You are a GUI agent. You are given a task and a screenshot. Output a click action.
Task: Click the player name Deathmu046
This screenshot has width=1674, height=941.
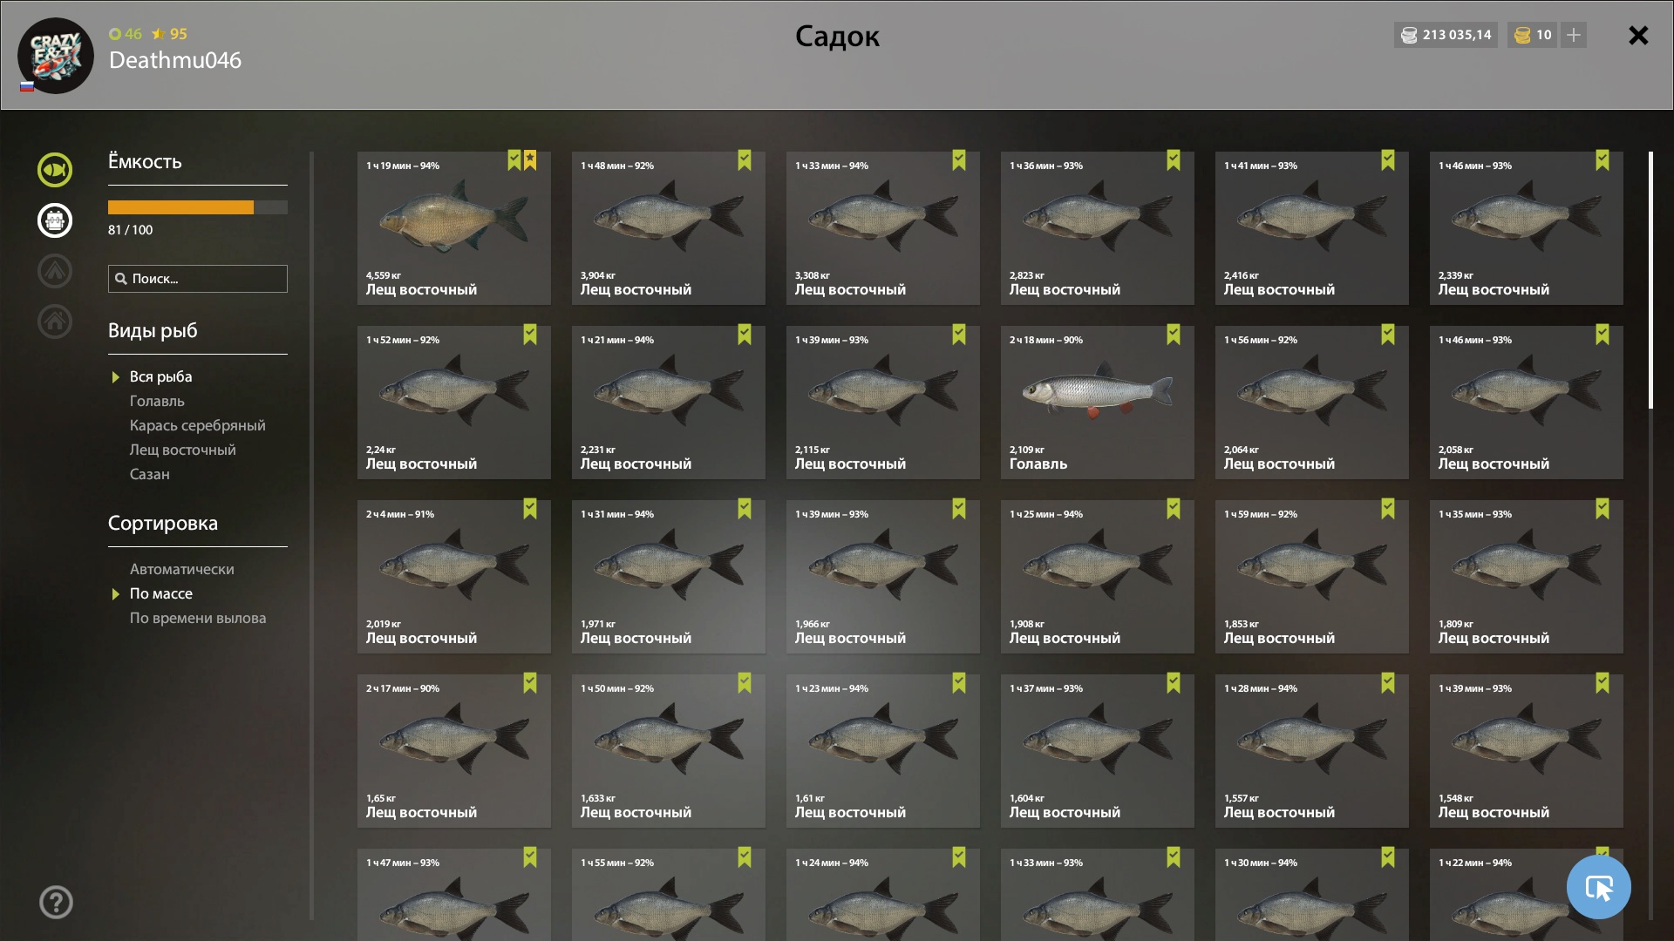tap(175, 60)
